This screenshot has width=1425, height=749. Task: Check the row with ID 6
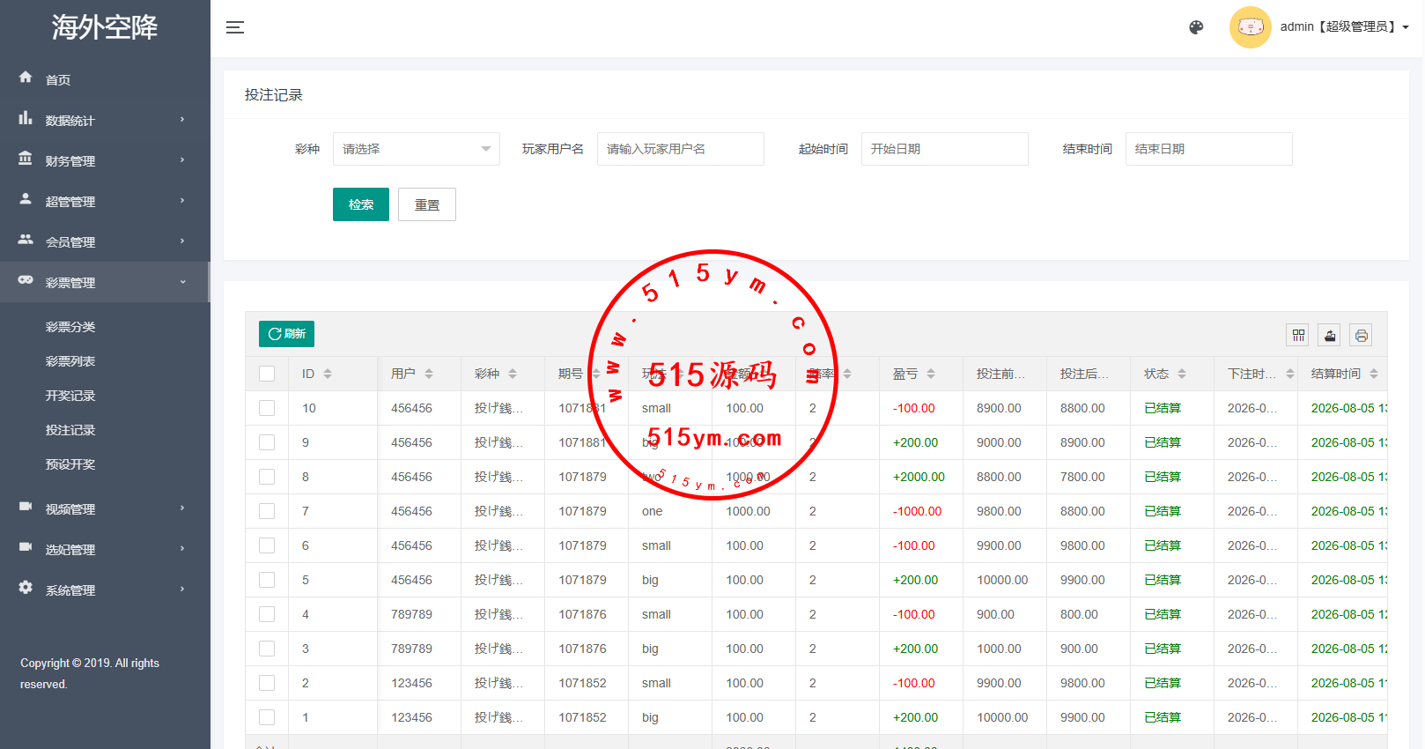coord(267,545)
